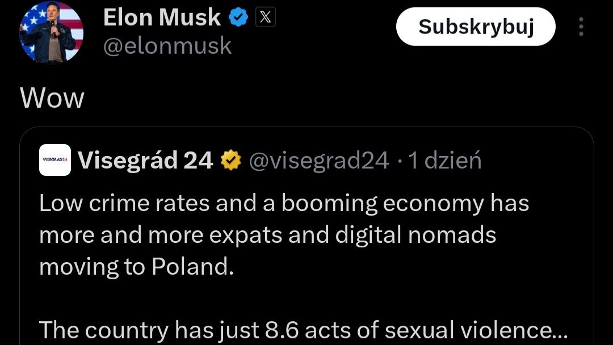Click the "1 dzień" timestamp
Image resolution: width=613 pixels, height=345 pixels.
coord(445,161)
